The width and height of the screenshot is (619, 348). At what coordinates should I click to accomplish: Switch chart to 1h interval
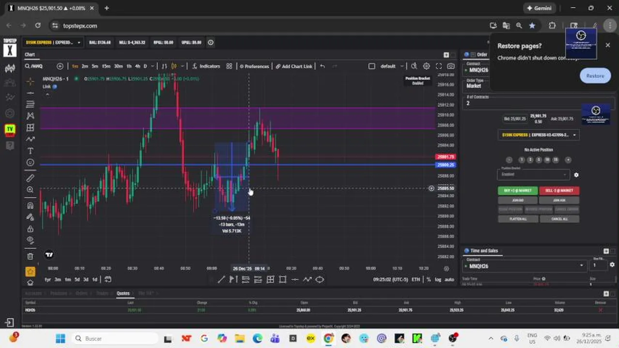coord(129,66)
